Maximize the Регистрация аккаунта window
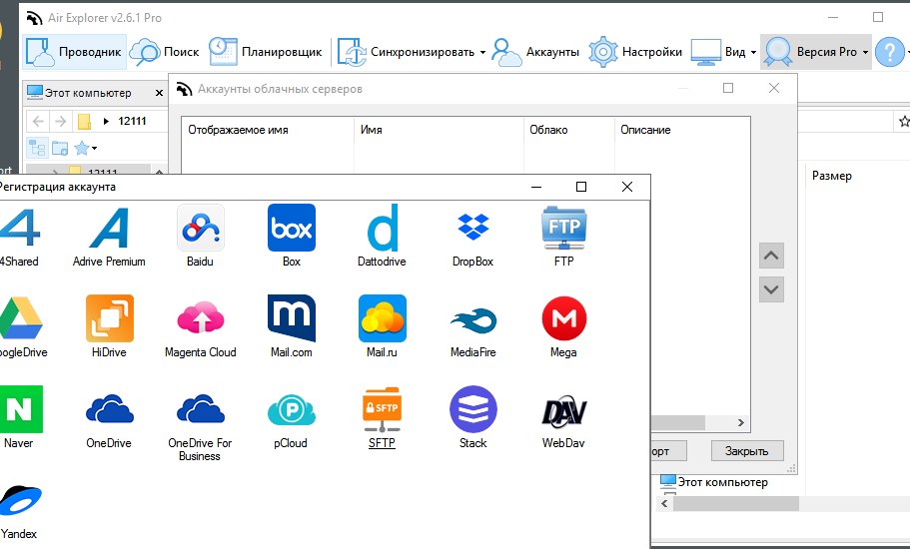The image size is (910, 549). point(581,187)
